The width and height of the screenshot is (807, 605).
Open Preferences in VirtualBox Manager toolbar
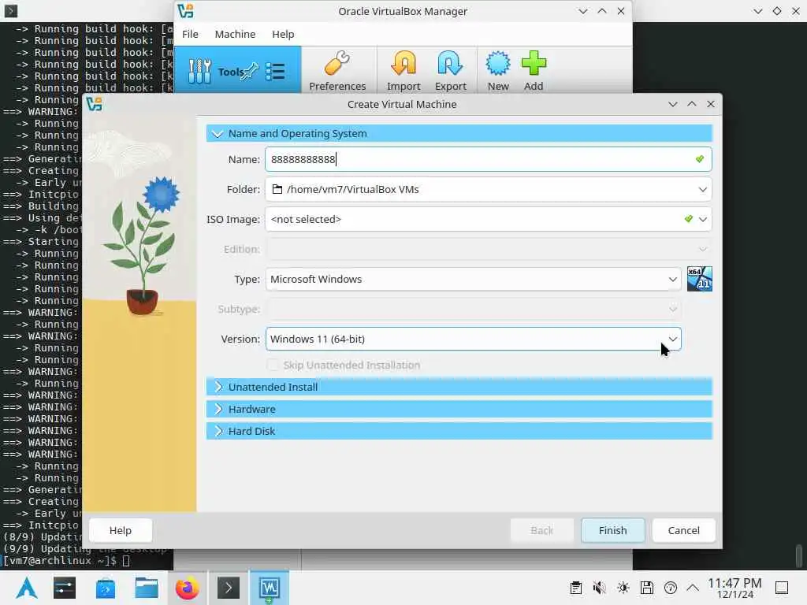337,70
